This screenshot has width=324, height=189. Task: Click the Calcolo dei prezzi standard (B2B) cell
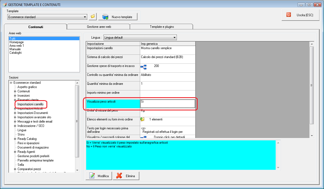click(168, 59)
